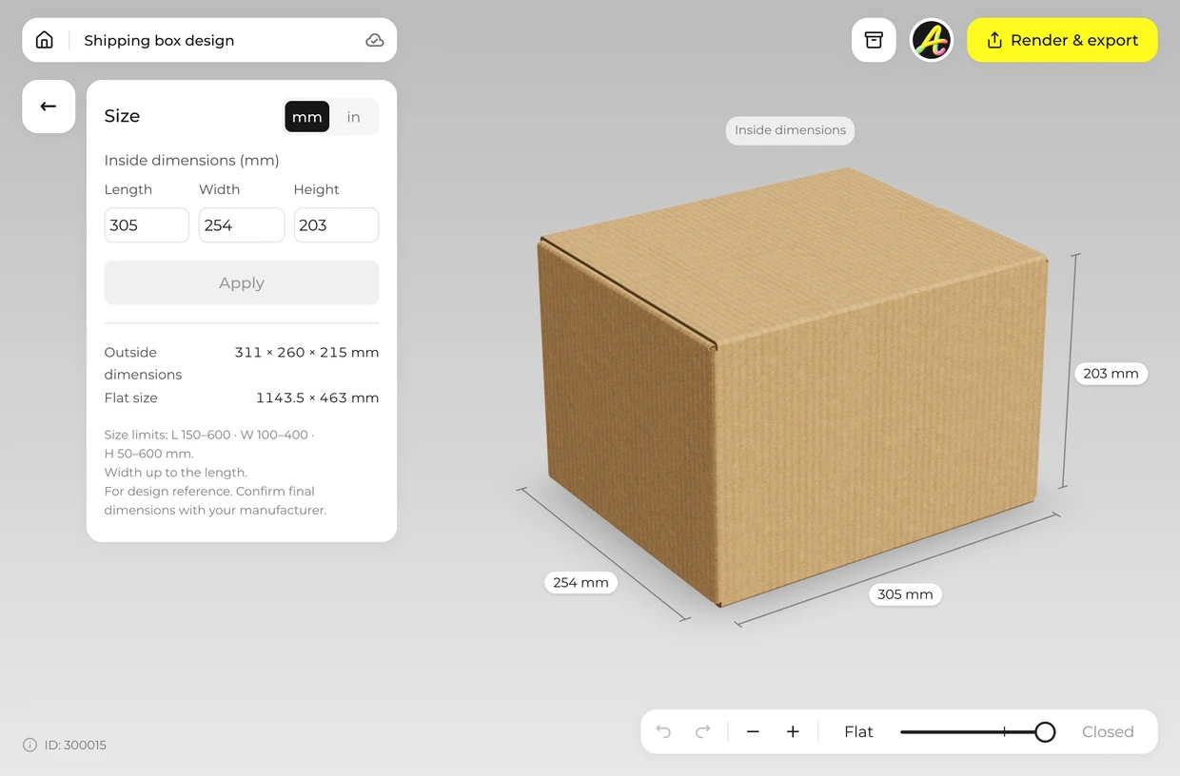Open the user avatar profile
This screenshot has width=1180, height=776.
(x=932, y=40)
